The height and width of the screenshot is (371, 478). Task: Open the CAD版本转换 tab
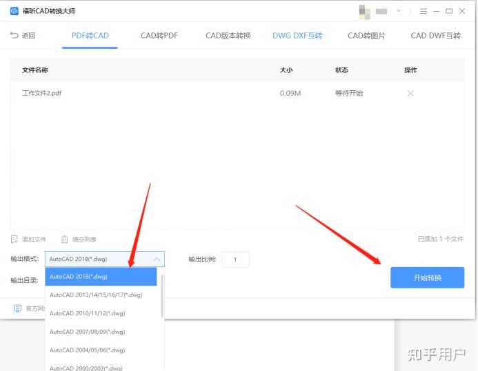pos(228,36)
